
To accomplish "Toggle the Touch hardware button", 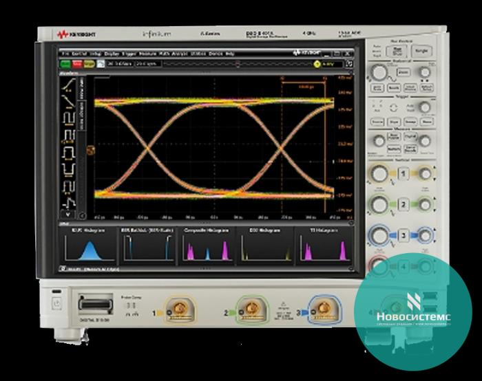I will tap(393, 88).
